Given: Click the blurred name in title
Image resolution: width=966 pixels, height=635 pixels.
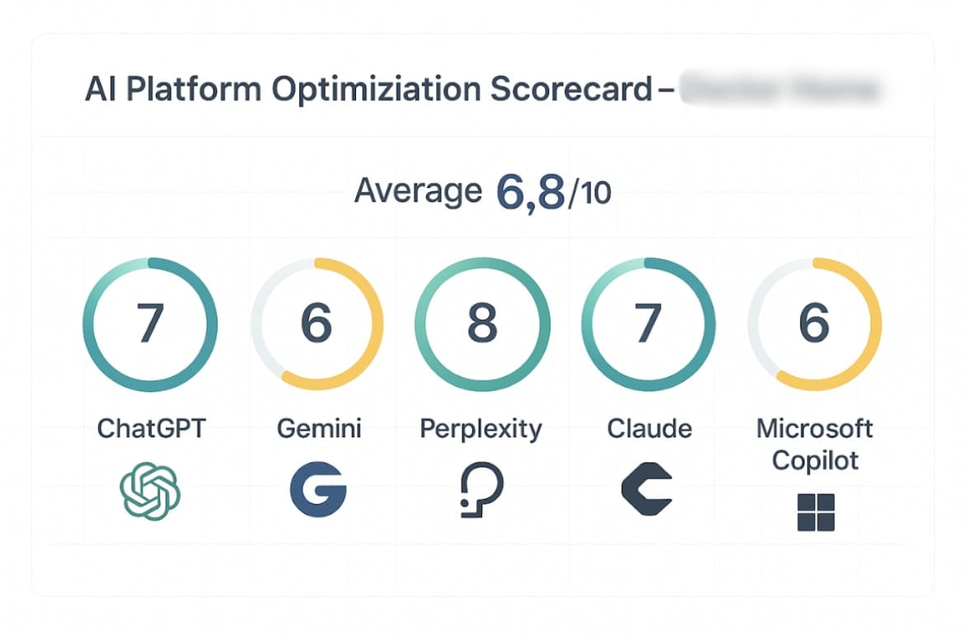Looking at the screenshot, I should point(779,89).
